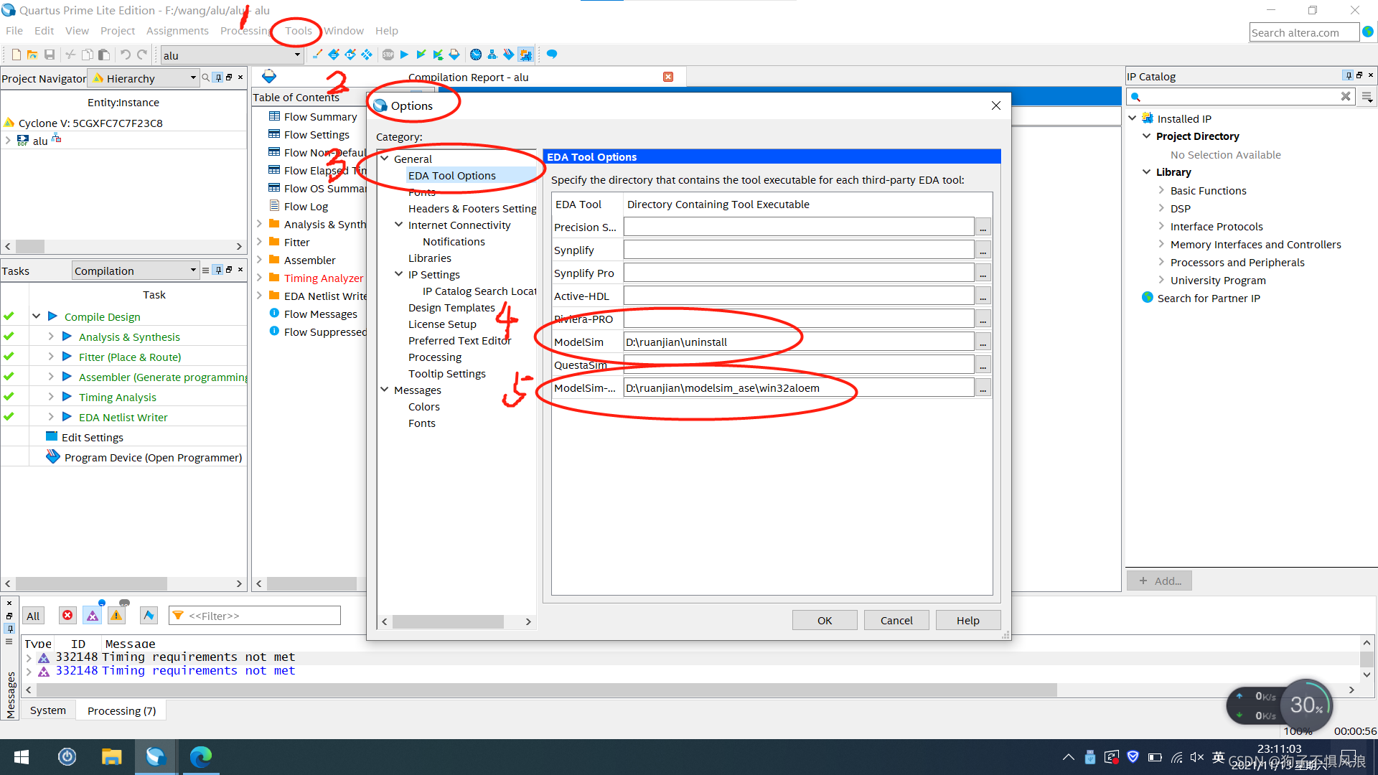Toggle the critical warning messages filter
The height and width of the screenshot is (775, 1378).
93,616
